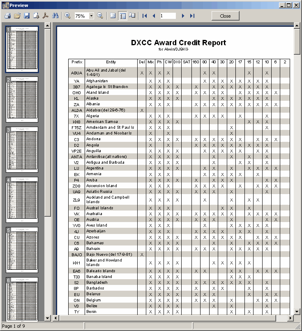This screenshot has width=302, height=331.
Task: Click the Print report icon
Action: [x=8, y=16]
